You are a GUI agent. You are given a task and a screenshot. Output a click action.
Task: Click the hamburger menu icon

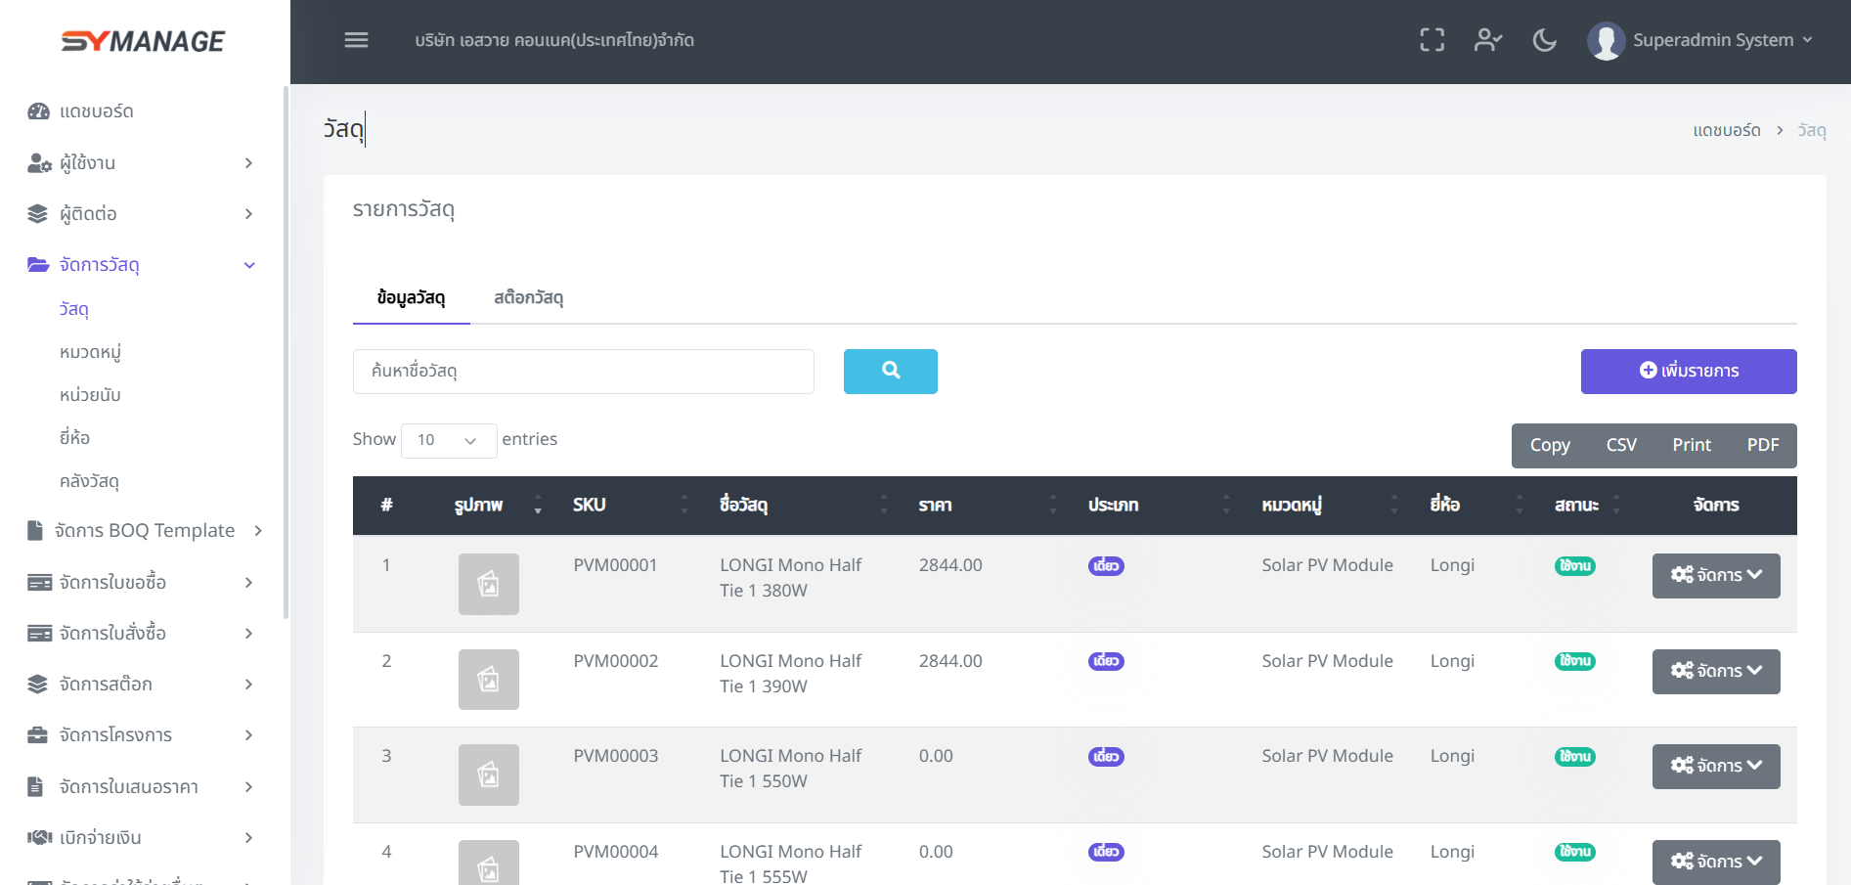(x=356, y=40)
